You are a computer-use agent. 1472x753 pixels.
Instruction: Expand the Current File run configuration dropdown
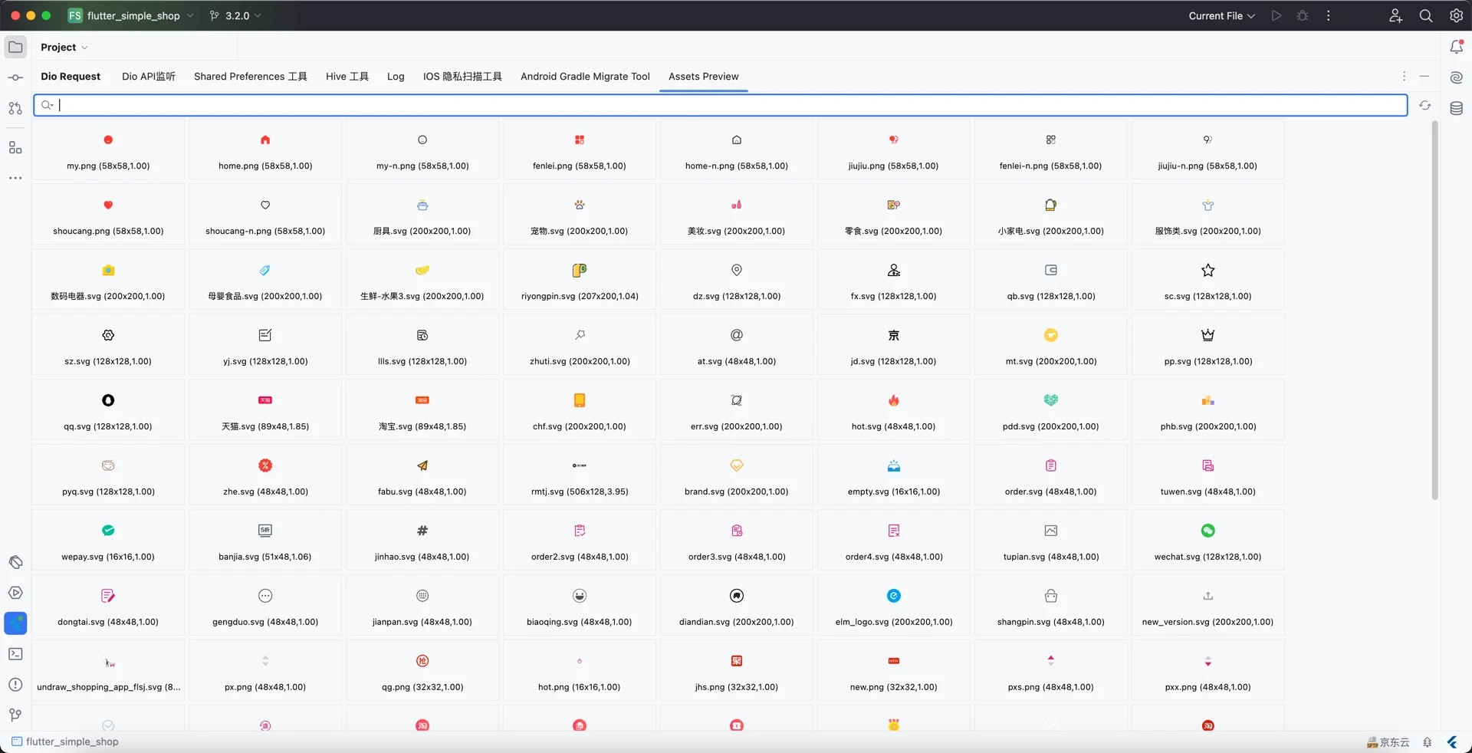(1221, 16)
